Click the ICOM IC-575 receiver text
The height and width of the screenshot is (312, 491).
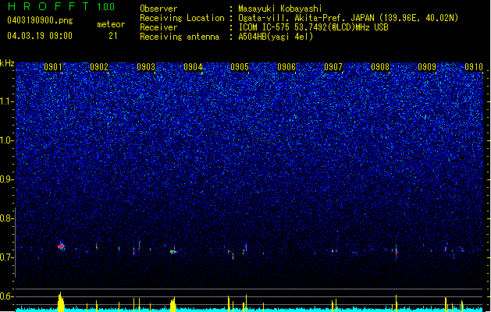(x=313, y=27)
